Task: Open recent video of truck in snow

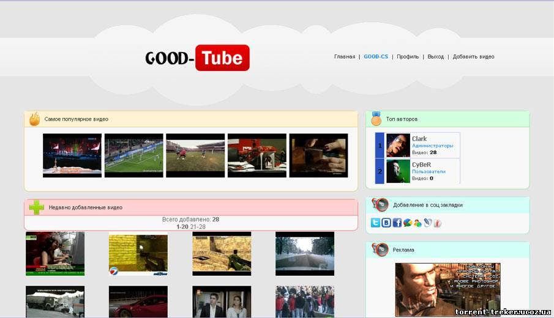Action: pos(55,301)
